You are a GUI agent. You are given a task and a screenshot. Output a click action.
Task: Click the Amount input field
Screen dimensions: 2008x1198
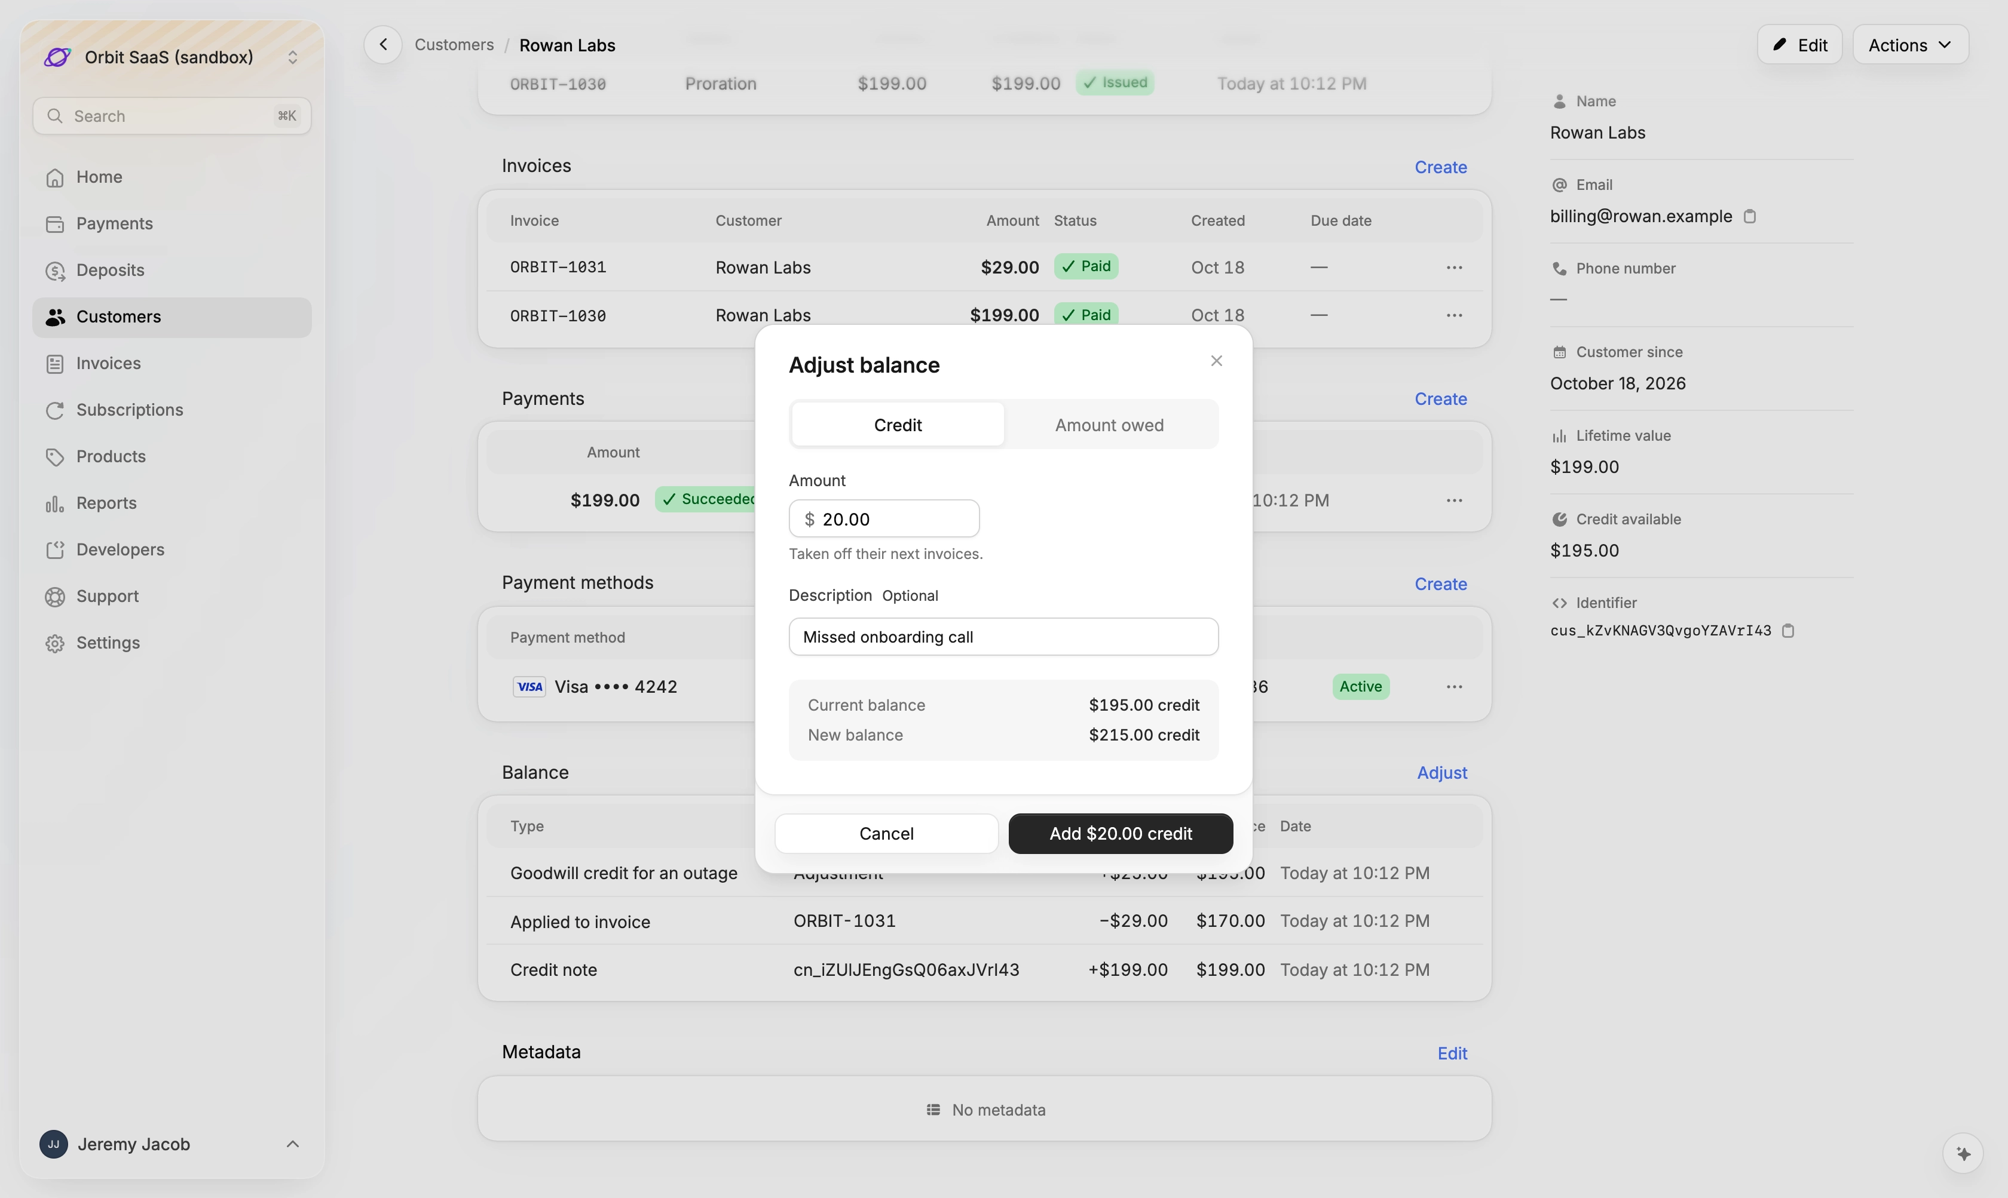pos(884,519)
